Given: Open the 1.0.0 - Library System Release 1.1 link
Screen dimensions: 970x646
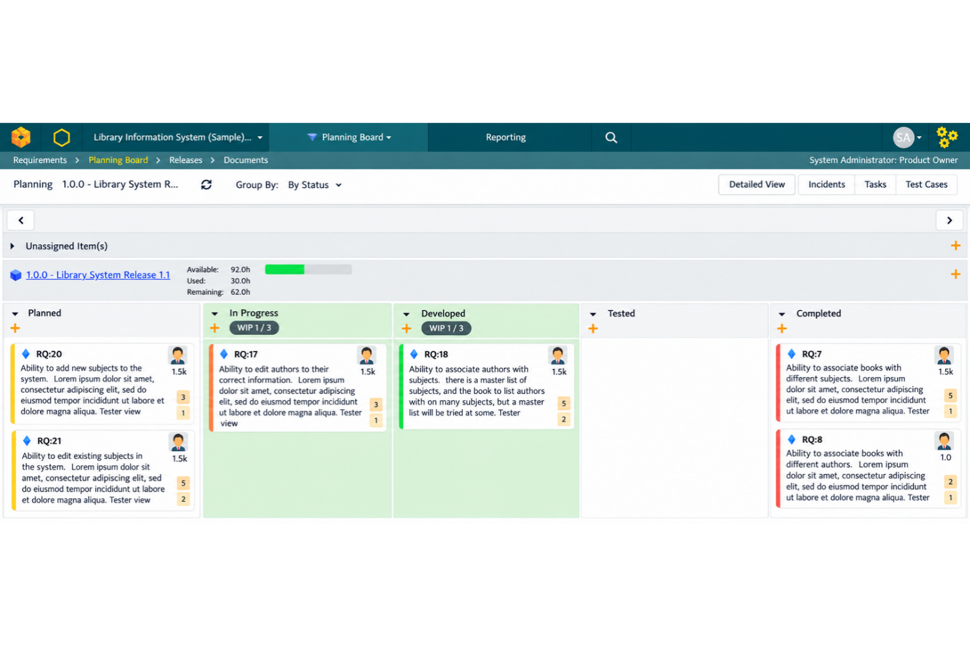Looking at the screenshot, I should (x=98, y=275).
